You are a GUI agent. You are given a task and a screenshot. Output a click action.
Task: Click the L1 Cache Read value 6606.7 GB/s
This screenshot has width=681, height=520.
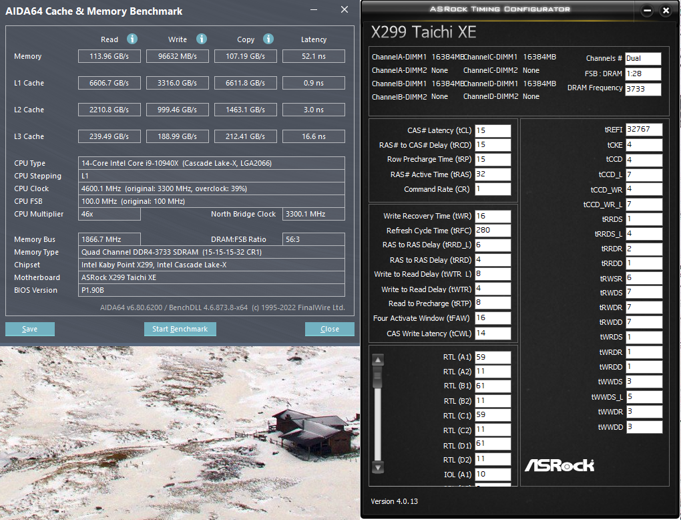pyautogui.click(x=109, y=83)
